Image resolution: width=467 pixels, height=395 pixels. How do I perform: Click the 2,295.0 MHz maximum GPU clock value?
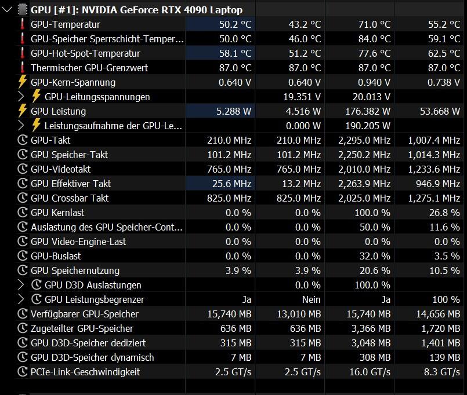pyautogui.click(x=364, y=140)
